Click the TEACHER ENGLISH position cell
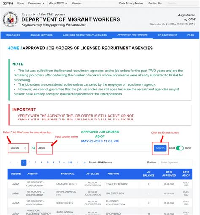200x215 pixels. click(117, 184)
